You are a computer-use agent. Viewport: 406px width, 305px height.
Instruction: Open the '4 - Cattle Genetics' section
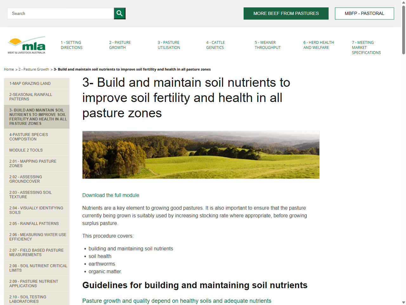[x=215, y=45]
